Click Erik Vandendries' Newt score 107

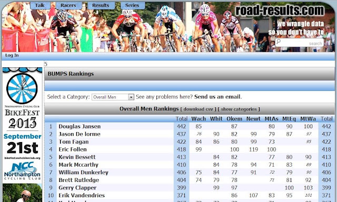click(x=253, y=195)
